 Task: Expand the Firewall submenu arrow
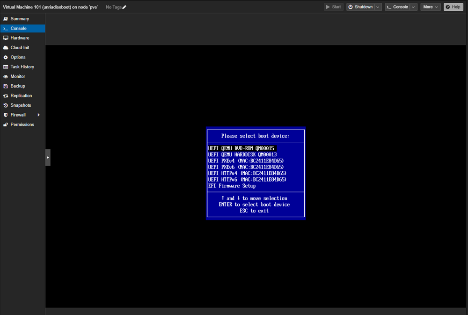click(x=38, y=115)
